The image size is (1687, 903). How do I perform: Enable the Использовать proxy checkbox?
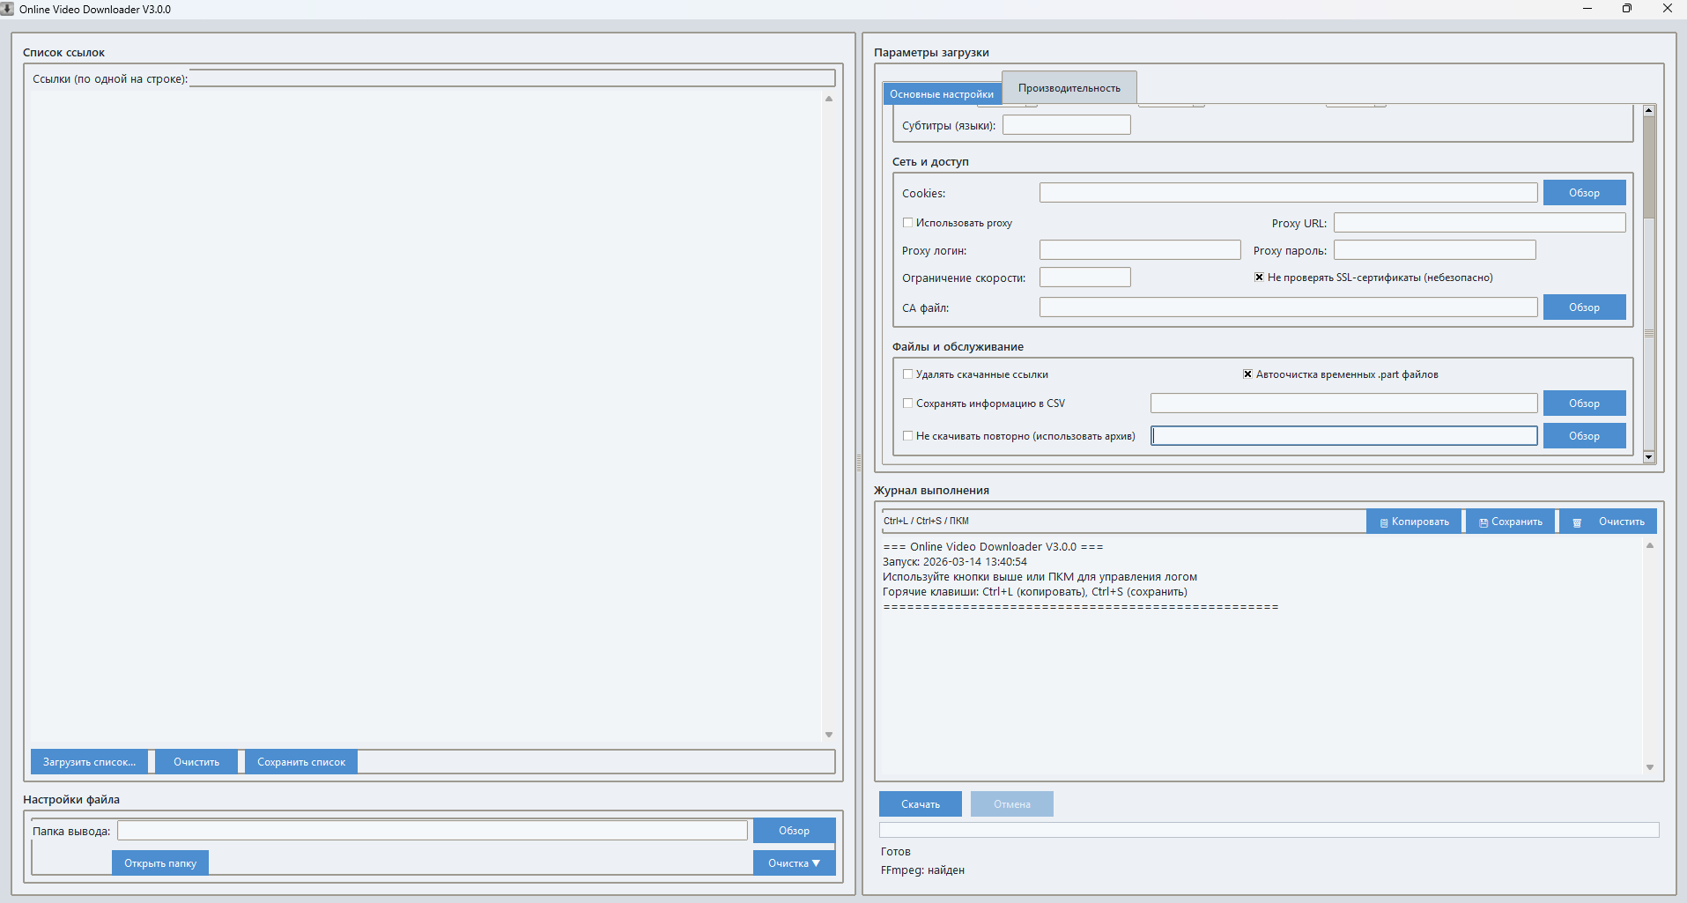[907, 223]
